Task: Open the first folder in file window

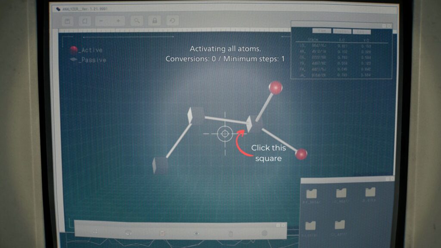Action: (x=311, y=193)
